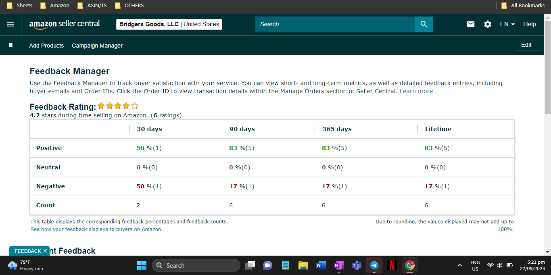The image size is (551, 275).
Task: Click the 30 days Count value 2
Action: coord(138,205)
